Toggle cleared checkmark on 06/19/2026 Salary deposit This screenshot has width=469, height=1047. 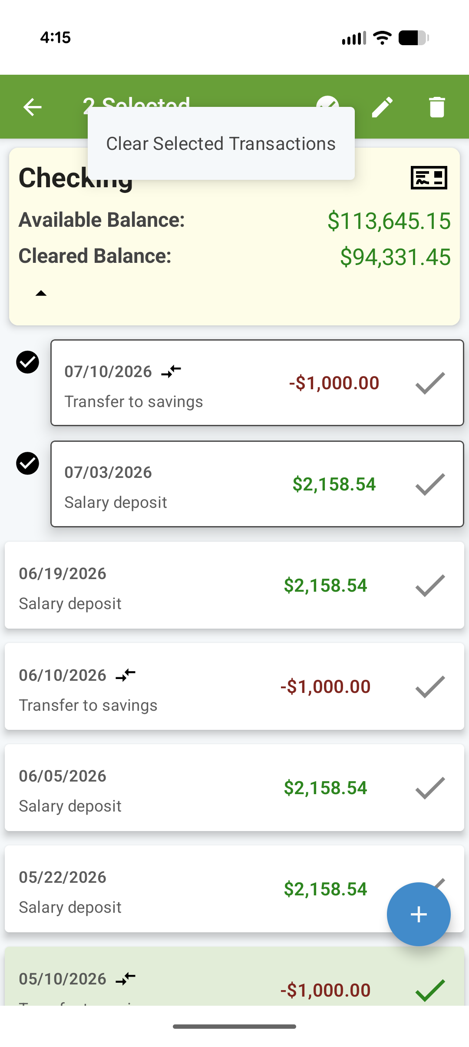pyautogui.click(x=430, y=585)
